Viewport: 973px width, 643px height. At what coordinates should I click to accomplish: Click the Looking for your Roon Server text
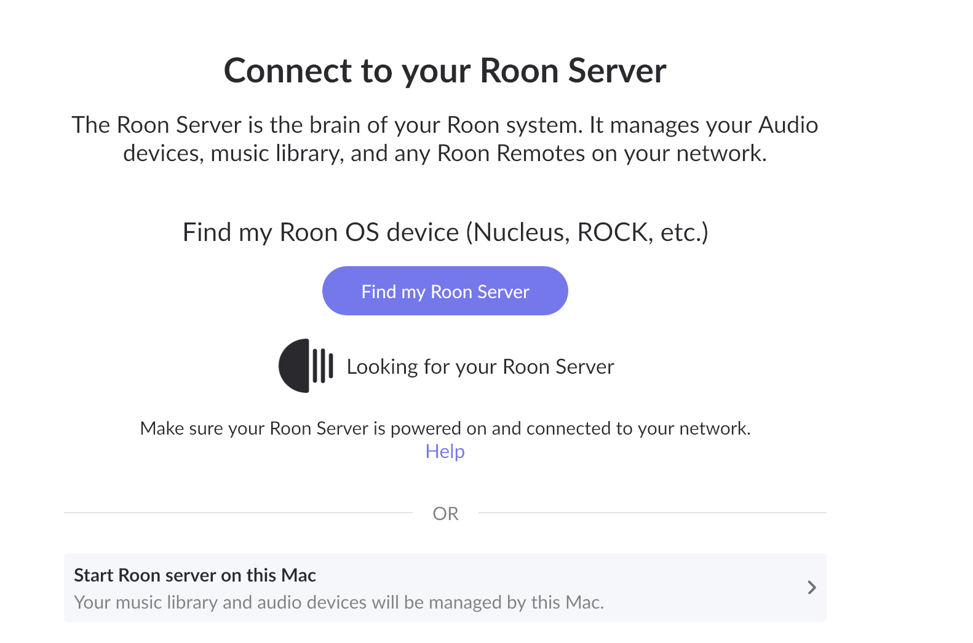pos(480,366)
